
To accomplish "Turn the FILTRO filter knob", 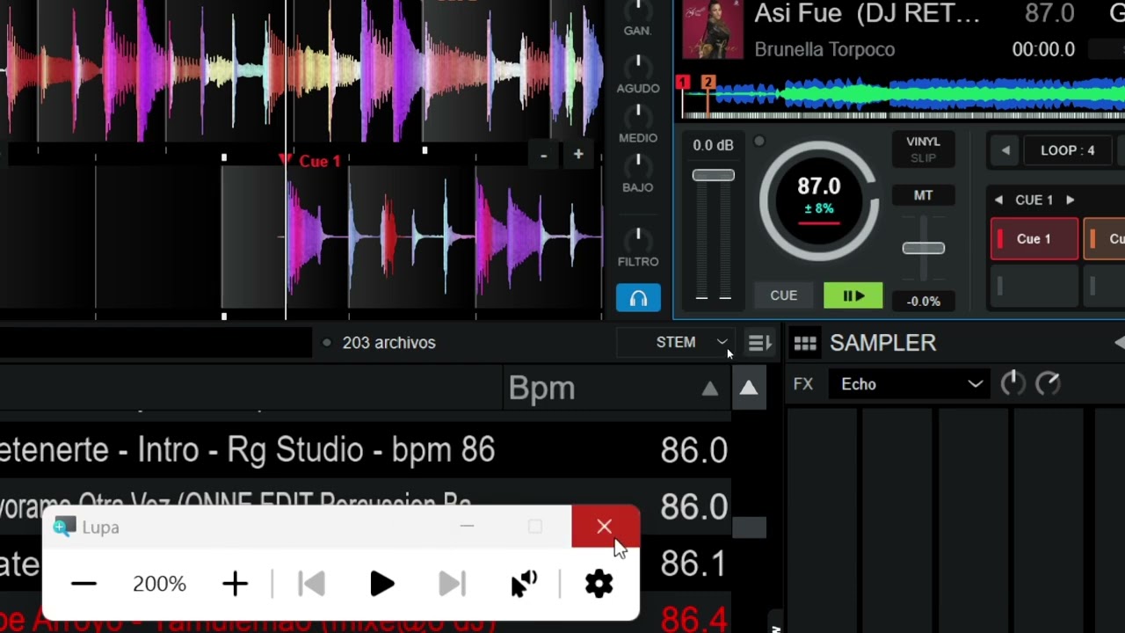I will click(x=637, y=238).
